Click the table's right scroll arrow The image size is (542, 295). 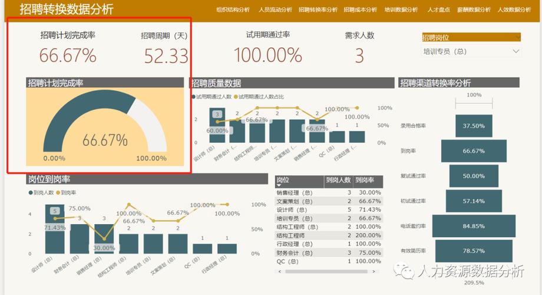(374, 272)
